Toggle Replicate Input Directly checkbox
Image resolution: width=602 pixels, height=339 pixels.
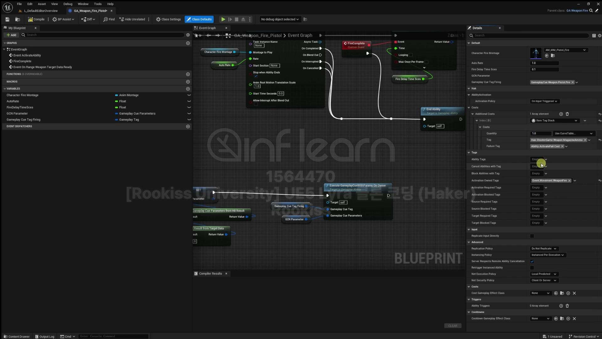532,236
